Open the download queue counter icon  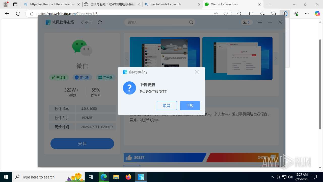(x=247, y=22)
